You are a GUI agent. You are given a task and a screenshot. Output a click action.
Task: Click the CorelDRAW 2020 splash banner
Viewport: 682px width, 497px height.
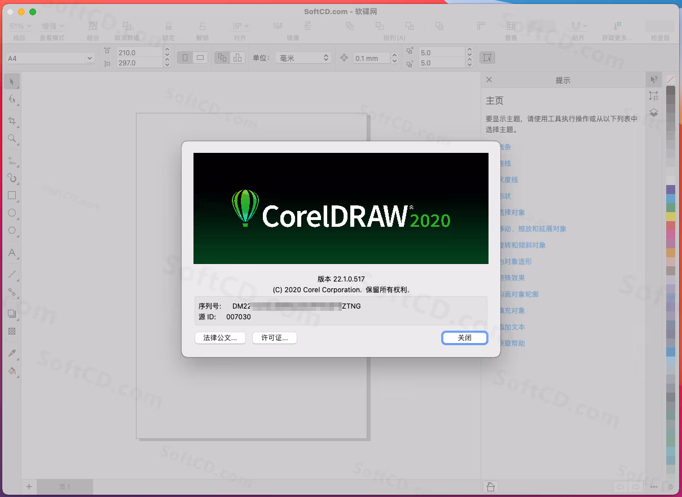click(341, 208)
